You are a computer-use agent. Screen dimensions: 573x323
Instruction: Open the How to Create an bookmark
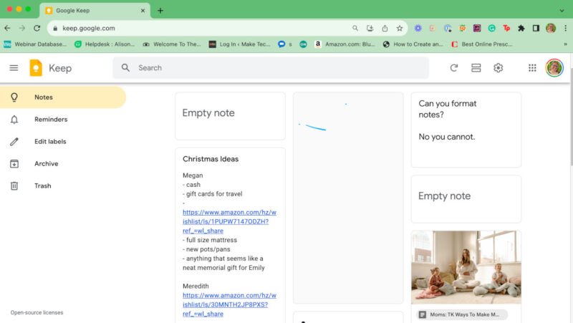[413, 44]
